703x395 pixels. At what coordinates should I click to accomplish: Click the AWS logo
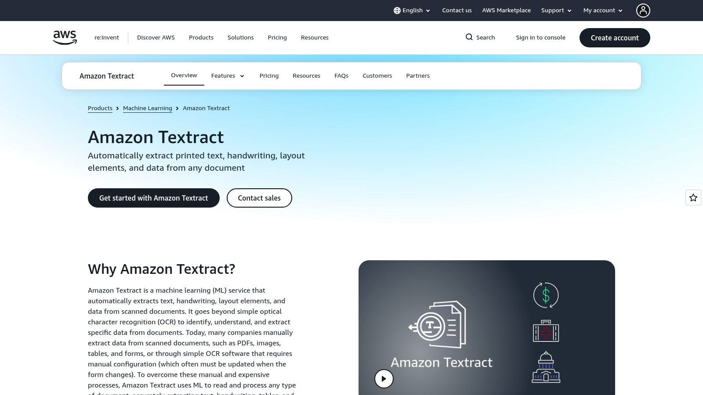(65, 37)
